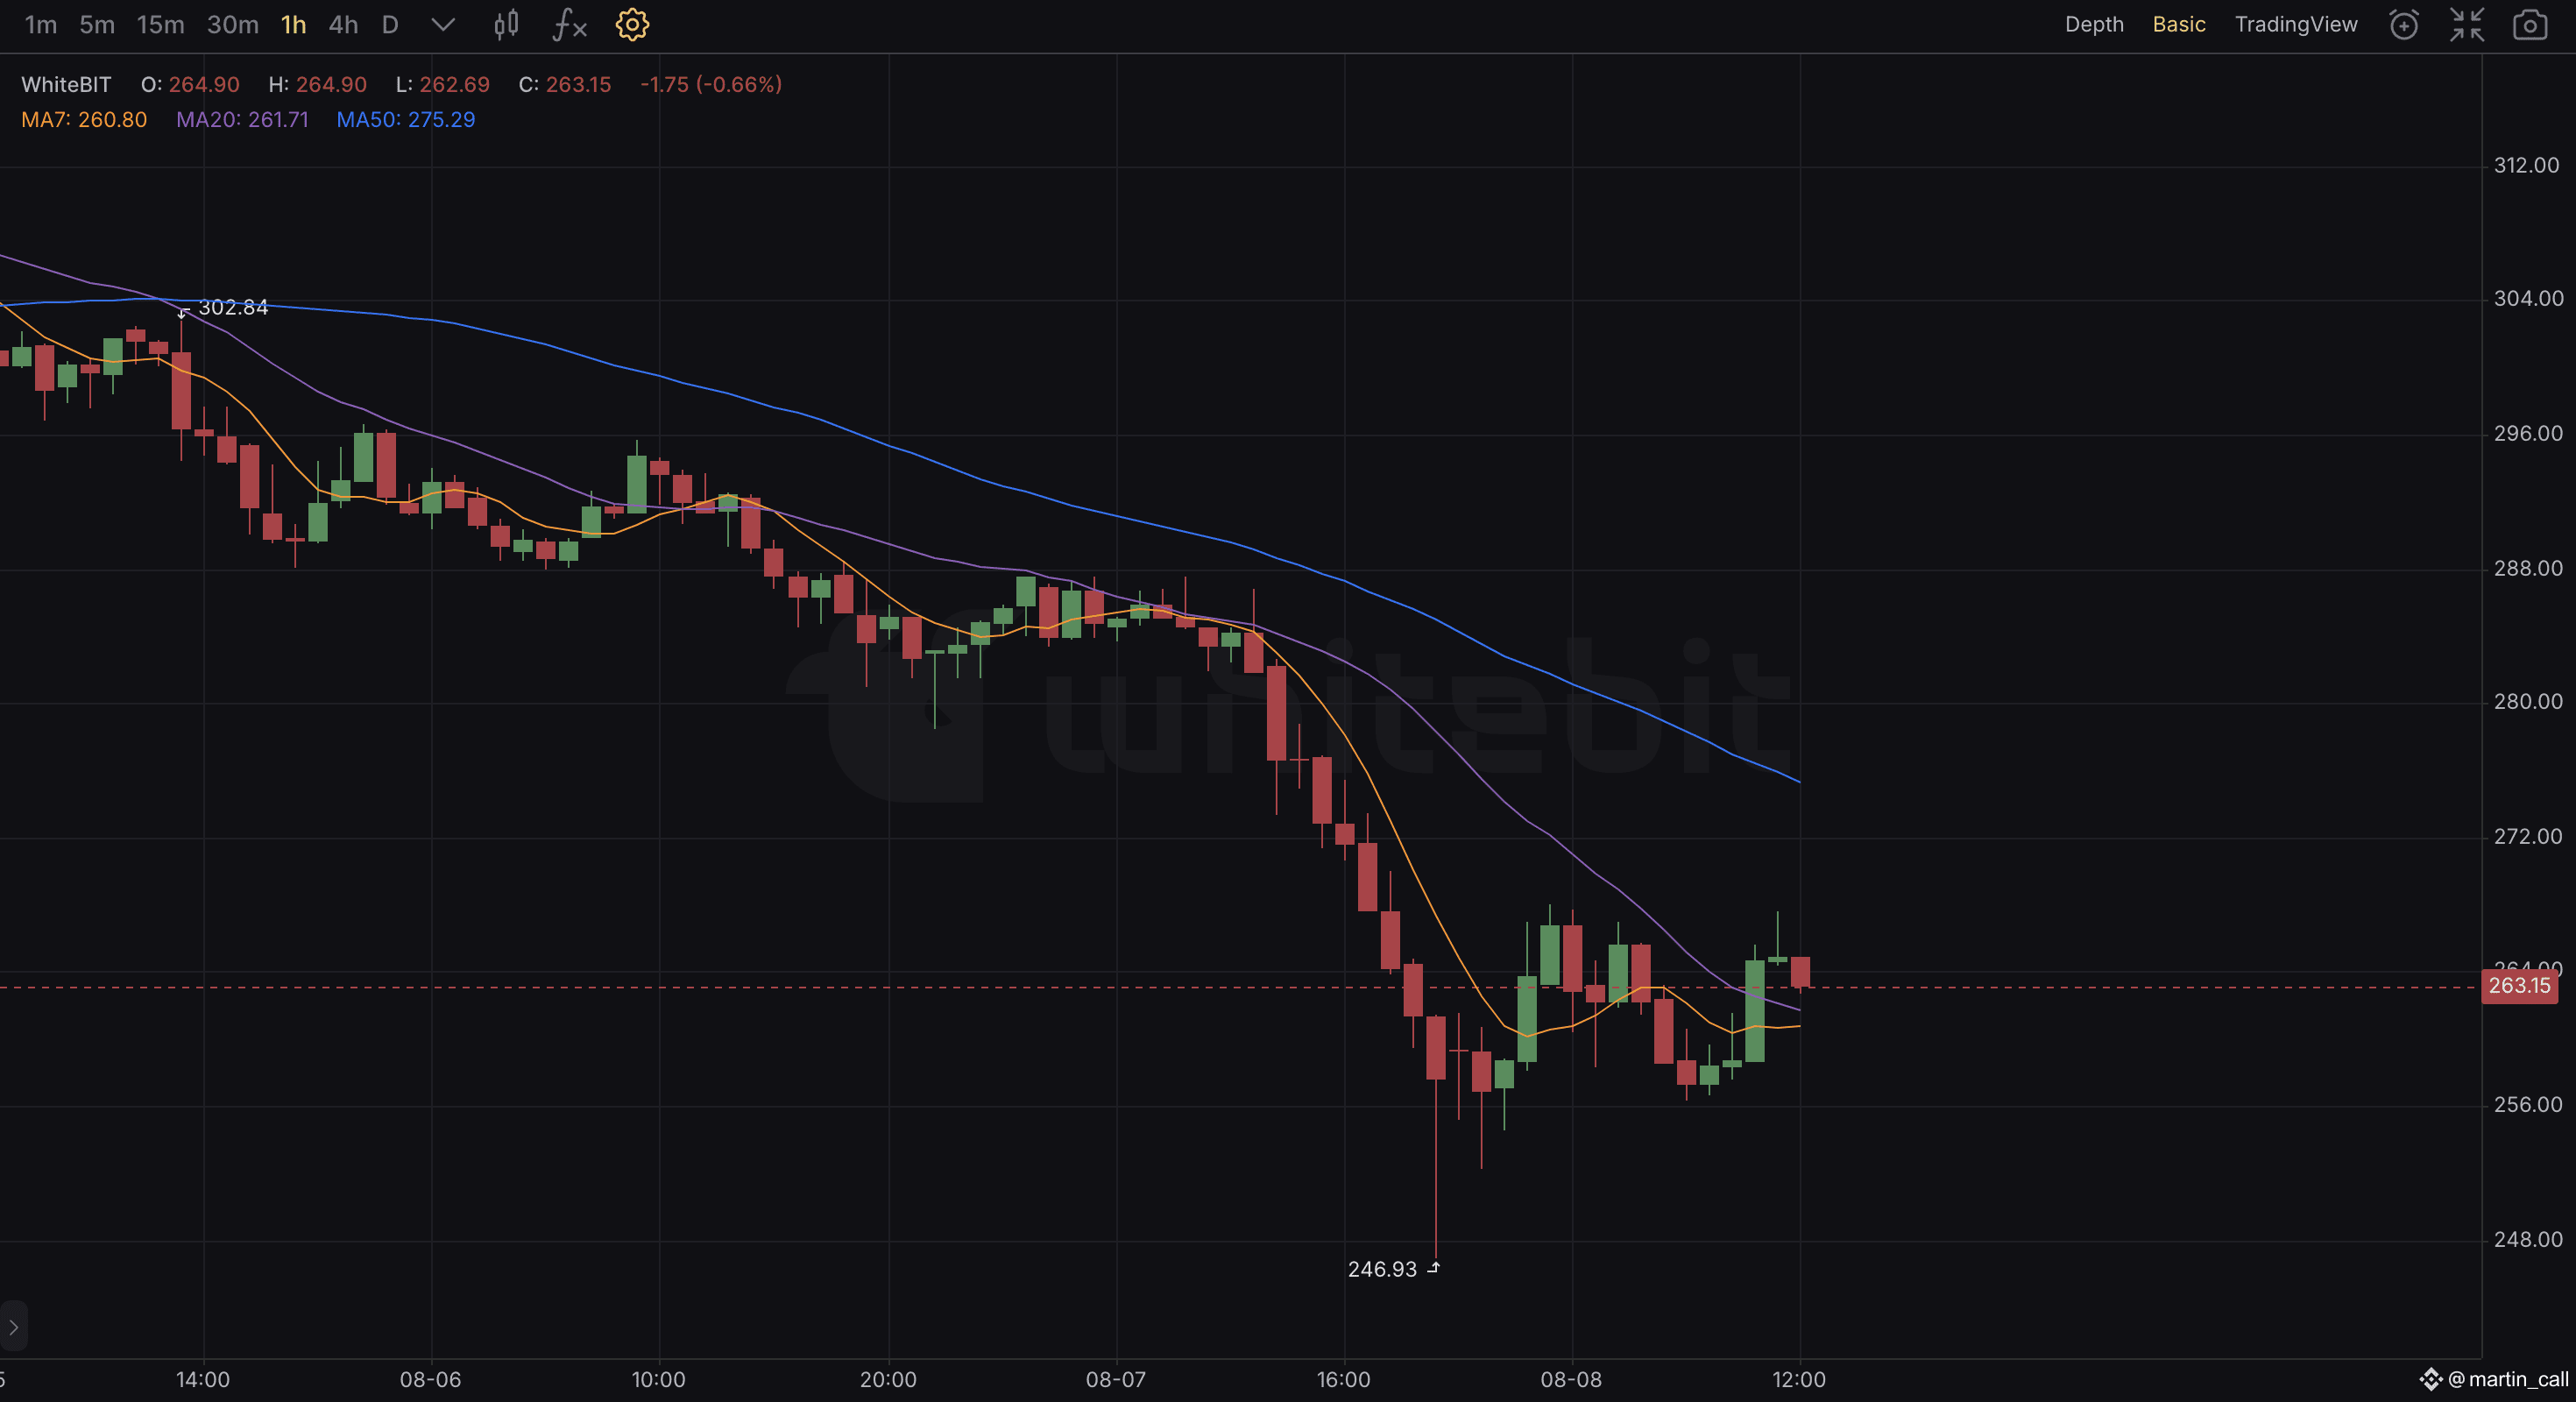Collapse the MA7 legend entry
The image size is (2576, 1402).
[83, 119]
